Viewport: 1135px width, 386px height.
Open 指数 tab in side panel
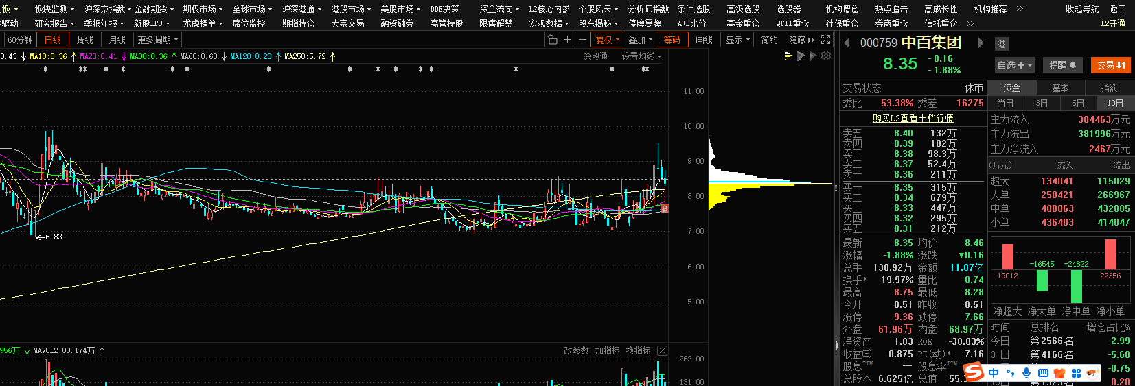pos(1109,88)
